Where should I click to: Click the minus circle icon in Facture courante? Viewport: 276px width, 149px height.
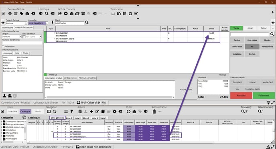(66, 14)
